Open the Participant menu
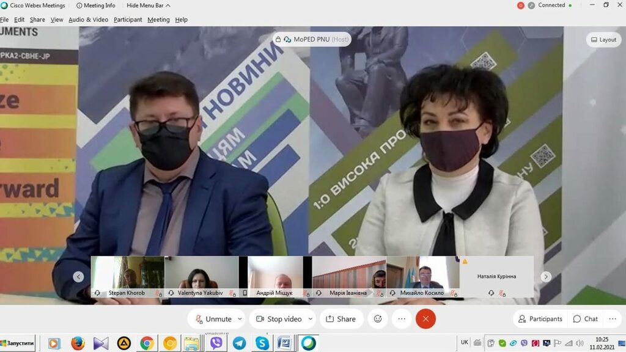 (x=128, y=20)
